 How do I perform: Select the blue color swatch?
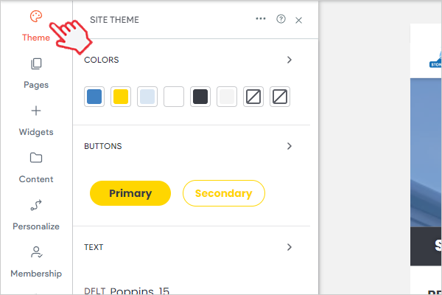94,97
